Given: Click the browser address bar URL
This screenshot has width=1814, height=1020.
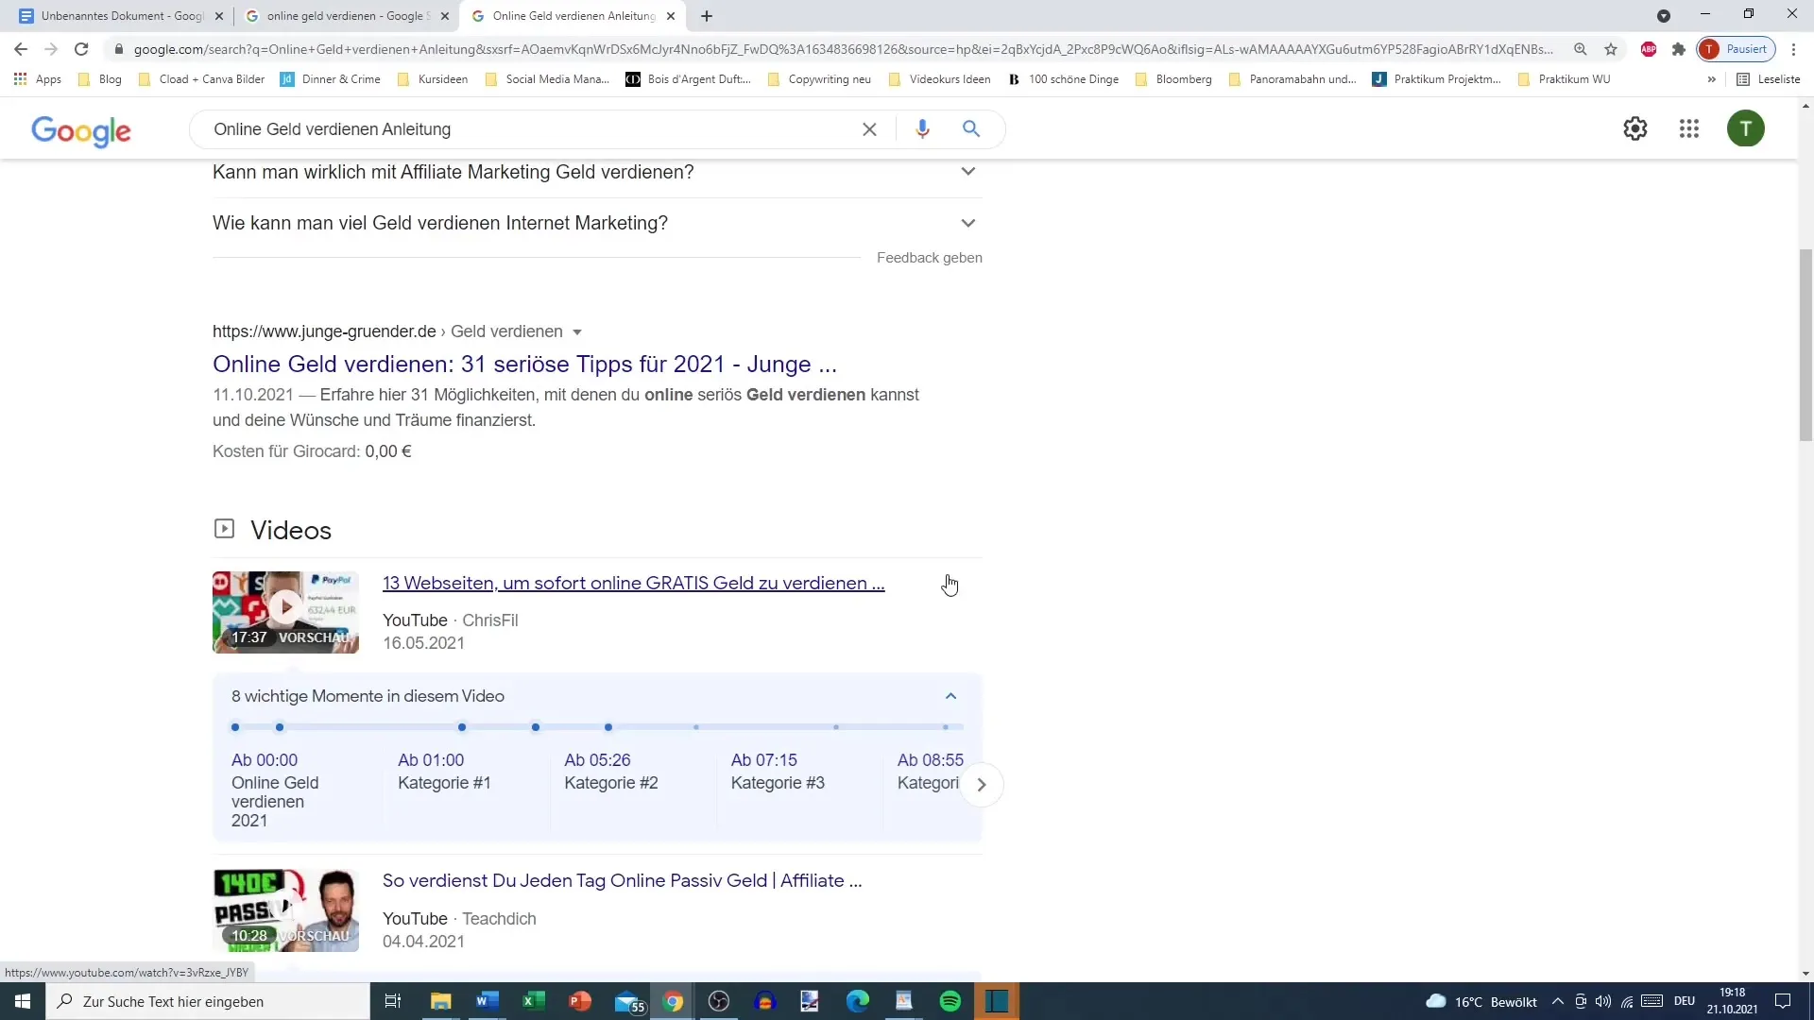Looking at the screenshot, I should (843, 49).
